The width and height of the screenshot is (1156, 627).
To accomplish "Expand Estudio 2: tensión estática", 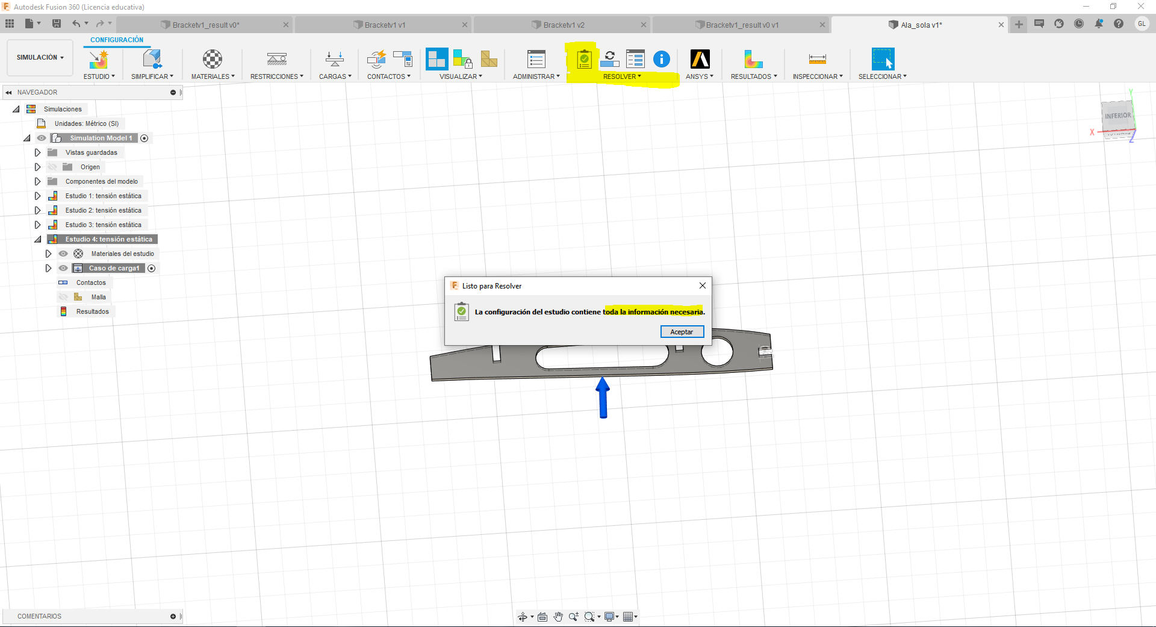I will (x=37, y=210).
